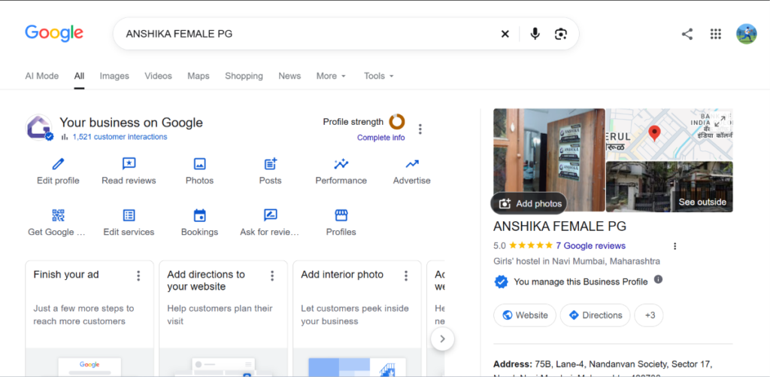Open Edit services list icon
The height and width of the screenshot is (377, 770).
click(x=129, y=215)
